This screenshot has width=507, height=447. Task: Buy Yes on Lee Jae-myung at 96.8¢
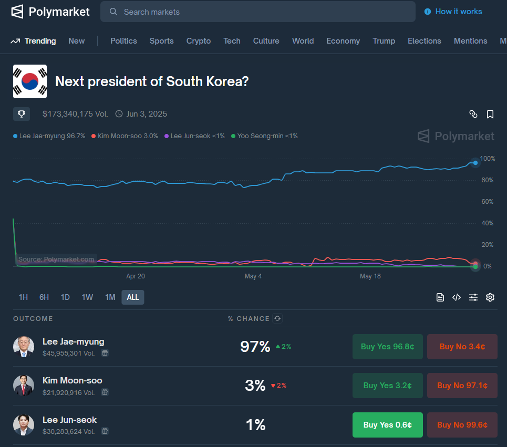point(387,347)
